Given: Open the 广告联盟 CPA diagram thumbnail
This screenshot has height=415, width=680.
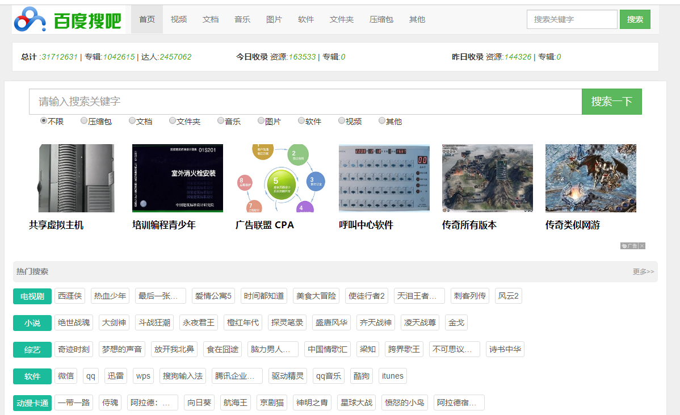Looking at the screenshot, I should coord(280,178).
